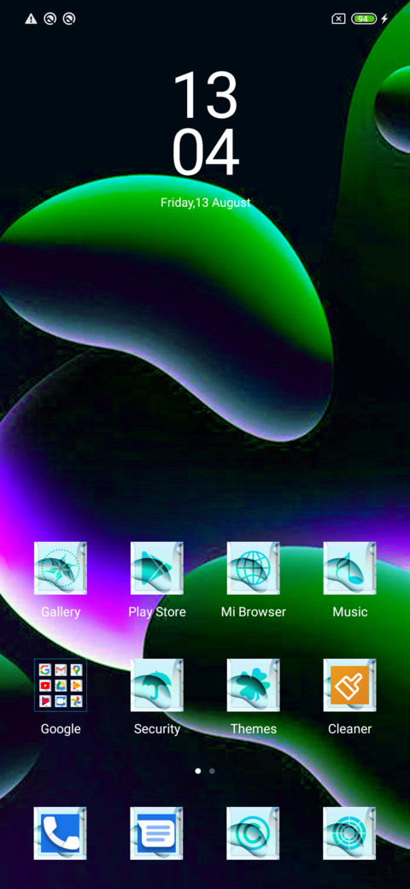Screen dimensions: 410x889
Task: Tap the dock icon with letter C
Action: 253,833
